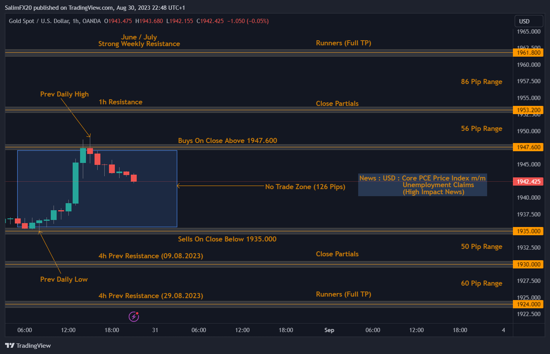Screen dimensions: 550x354
Task: Select the Prev Daily High arrow annotation
Action: tap(64, 94)
